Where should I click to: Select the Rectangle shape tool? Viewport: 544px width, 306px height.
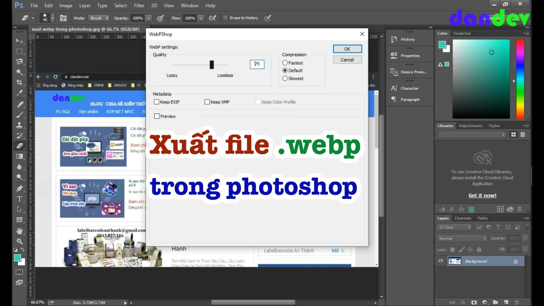[19, 220]
